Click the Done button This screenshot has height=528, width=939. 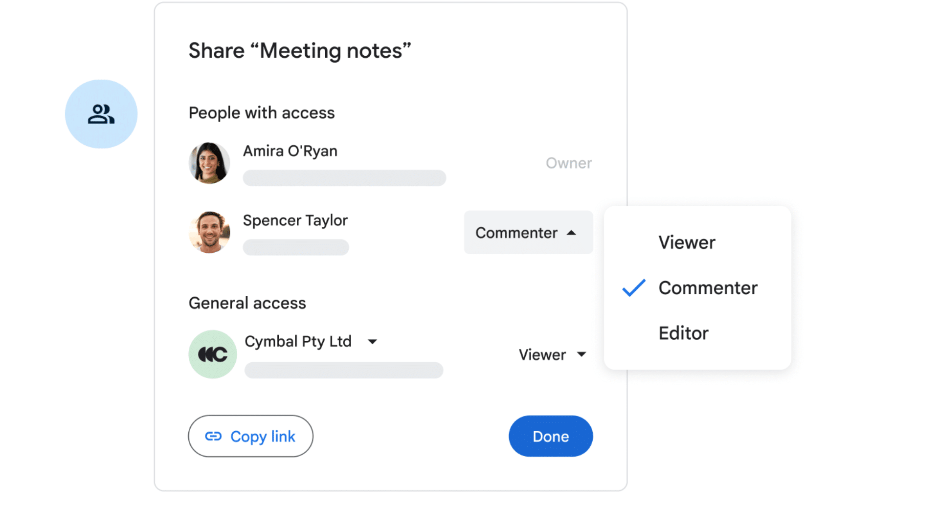pyautogui.click(x=550, y=436)
